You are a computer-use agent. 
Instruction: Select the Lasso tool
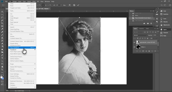tap(2, 17)
